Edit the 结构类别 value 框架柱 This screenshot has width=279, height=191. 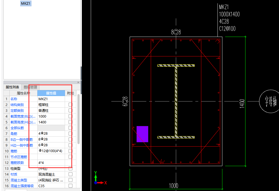[x=51, y=105]
